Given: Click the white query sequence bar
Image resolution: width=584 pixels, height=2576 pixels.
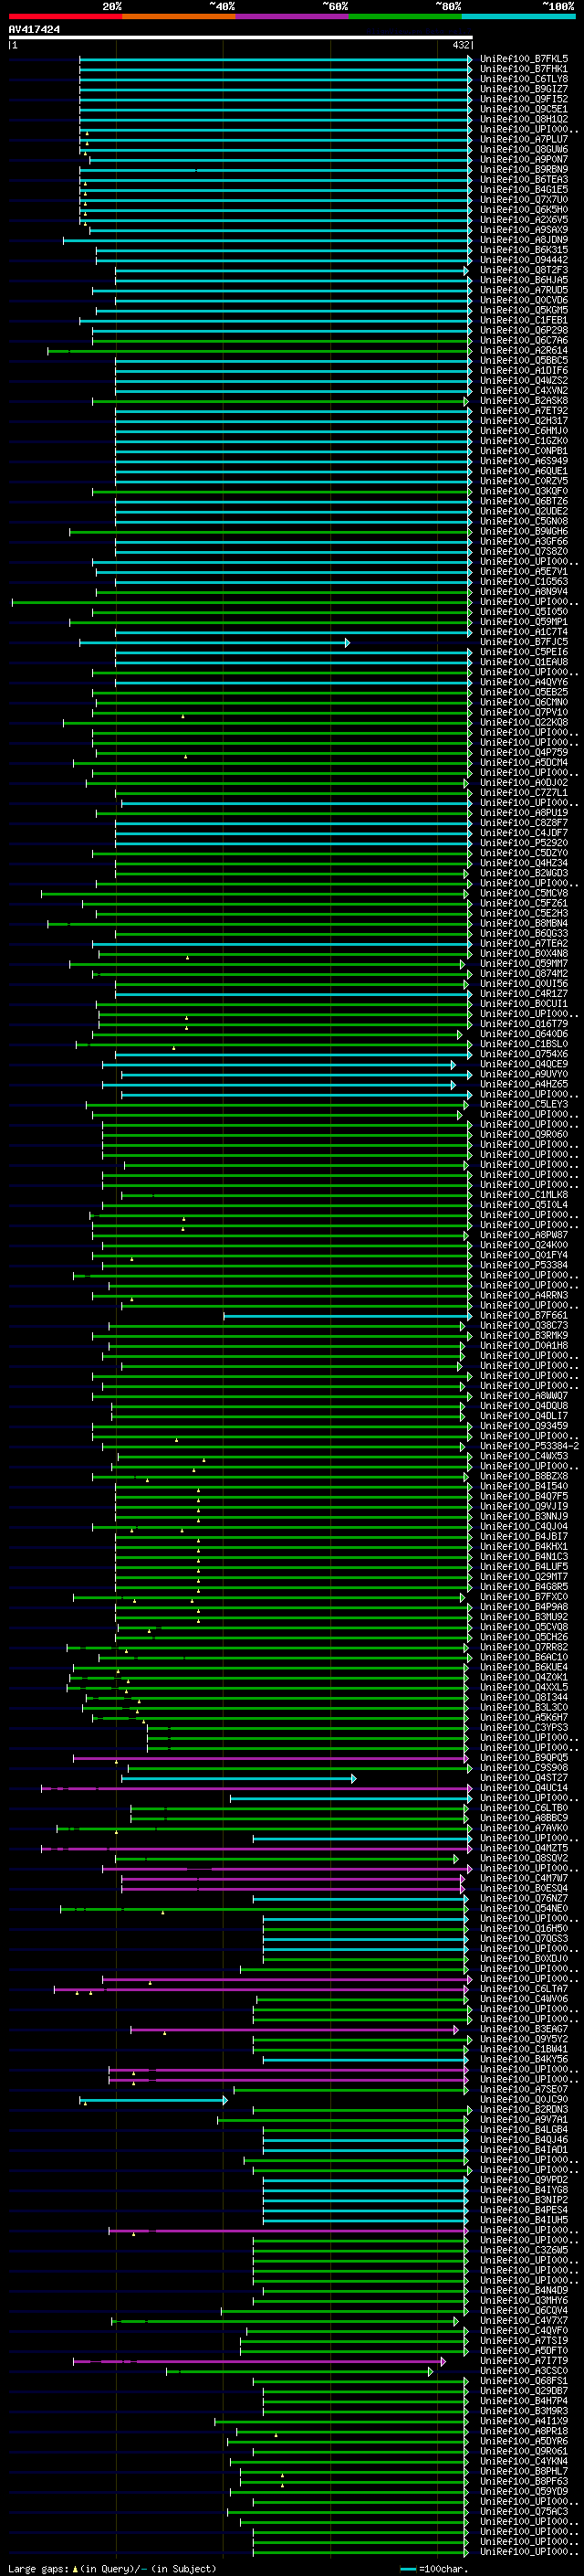Looking at the screenshot, I should [241, 37].
